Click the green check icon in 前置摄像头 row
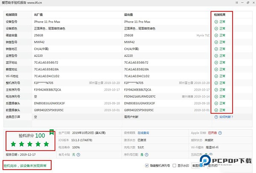This screenshot has height=173, width=256. point(216,110)
